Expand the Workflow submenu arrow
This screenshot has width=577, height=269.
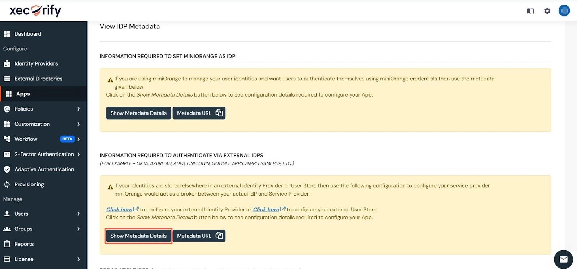79,139
